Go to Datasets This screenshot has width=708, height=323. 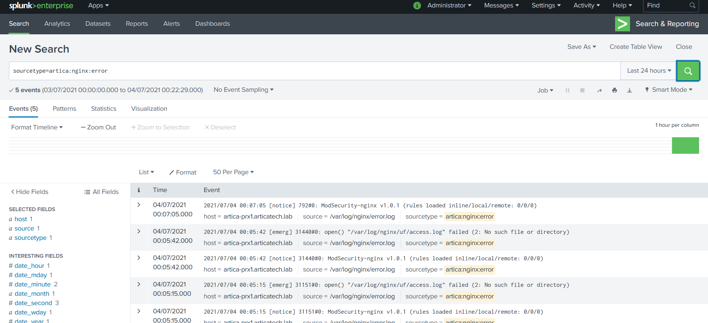(x=98, y=23)
